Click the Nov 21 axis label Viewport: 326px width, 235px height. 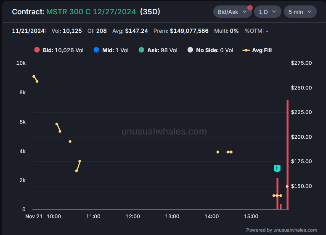(x=34, y=217)
